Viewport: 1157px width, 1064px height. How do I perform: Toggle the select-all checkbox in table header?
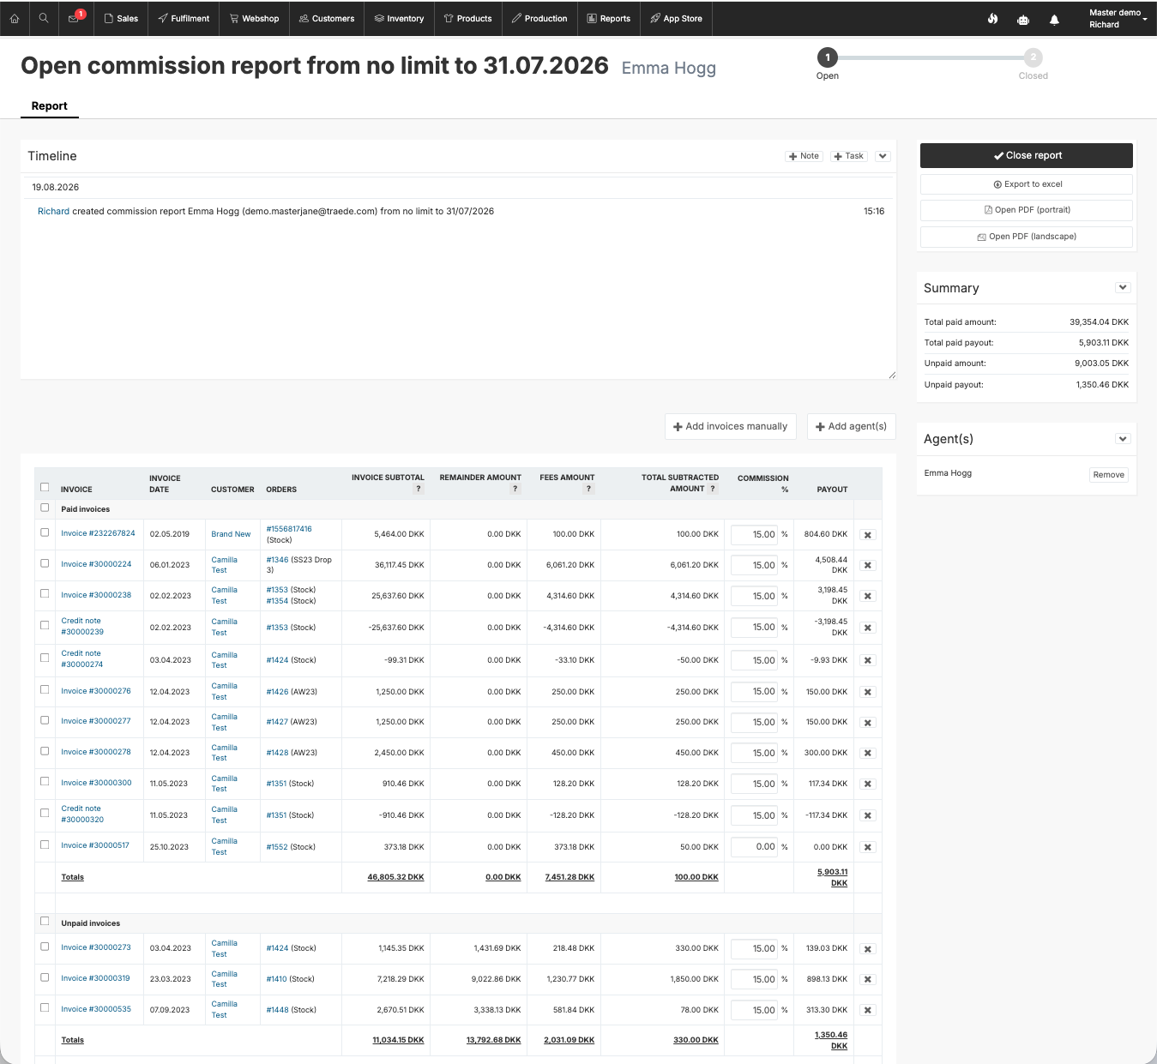click(x=45, y=487)
